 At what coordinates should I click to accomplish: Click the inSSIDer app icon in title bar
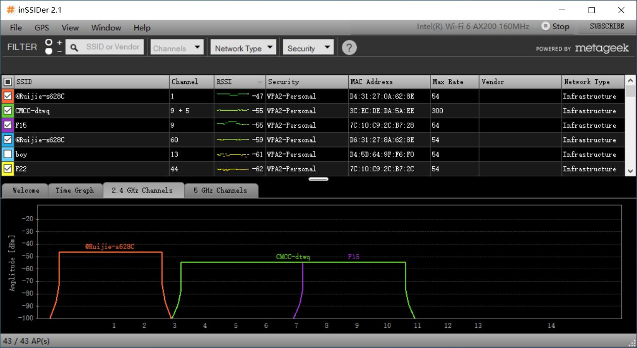10,10
